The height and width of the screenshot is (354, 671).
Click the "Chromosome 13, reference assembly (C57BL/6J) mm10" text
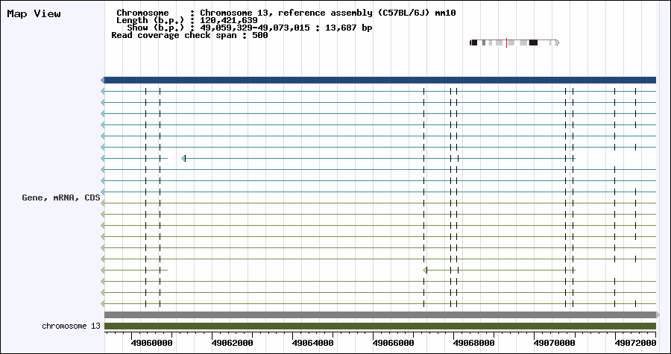pos(328,13)
